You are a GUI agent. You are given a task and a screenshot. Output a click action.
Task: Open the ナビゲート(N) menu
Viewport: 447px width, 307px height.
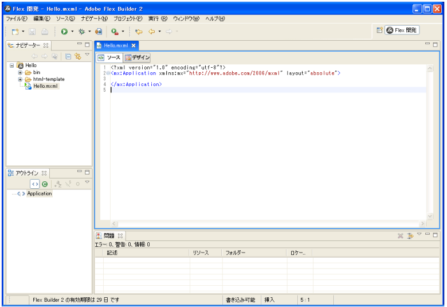[94, 18]
